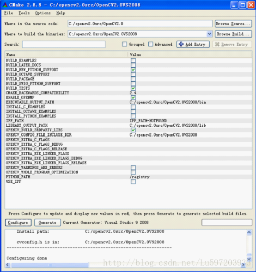
Task: Check OPENCV_WARNINGS_ARE_ERRORS option
Action: [133, 167]
